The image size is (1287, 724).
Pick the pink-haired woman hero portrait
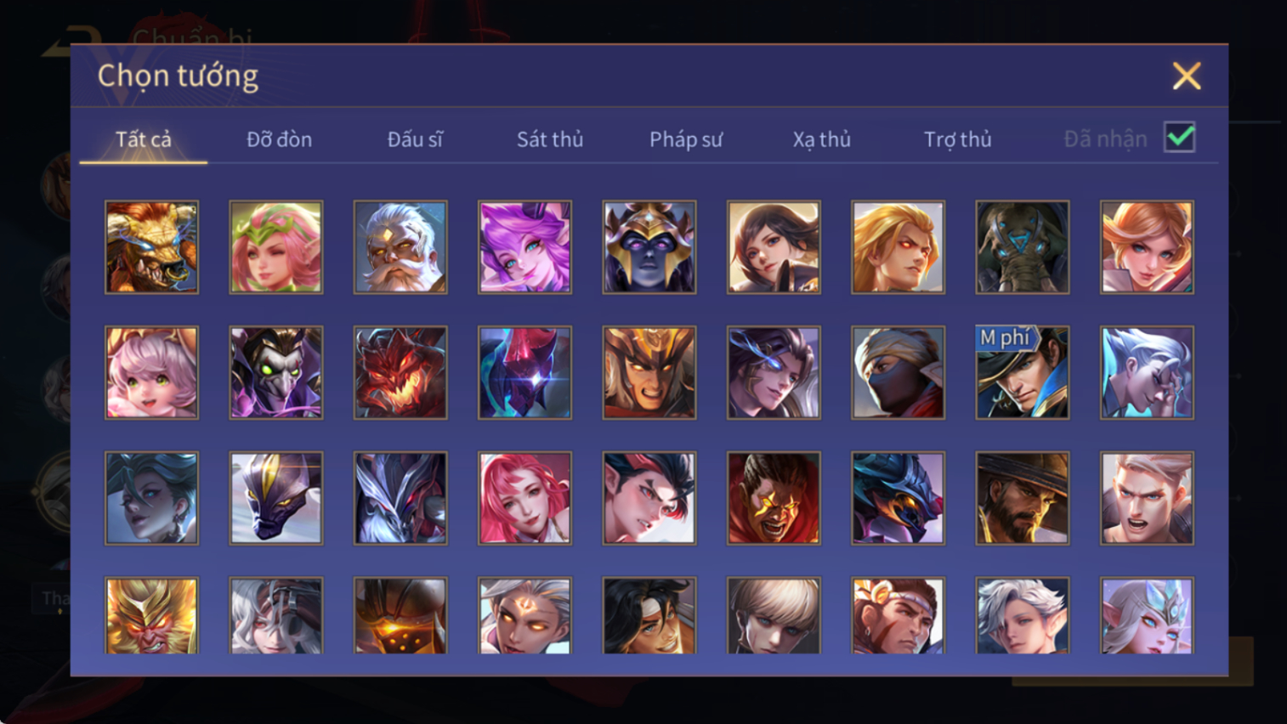pos(524,498)
